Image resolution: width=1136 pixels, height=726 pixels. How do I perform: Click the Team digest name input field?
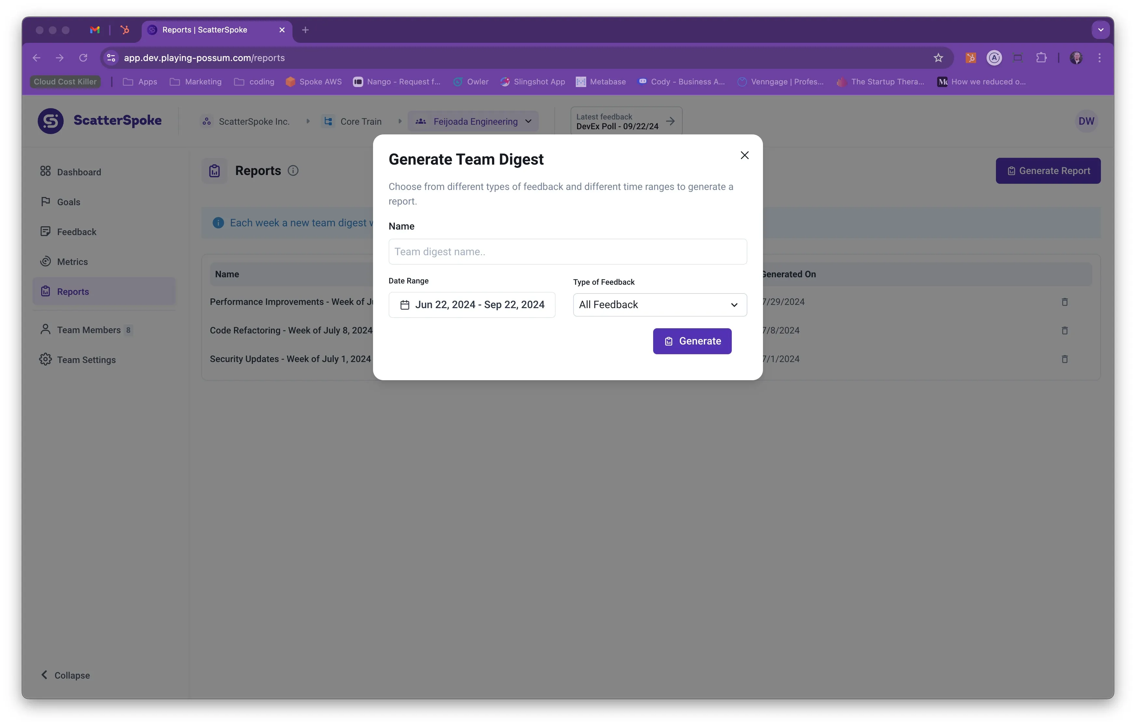pos(568,252)
